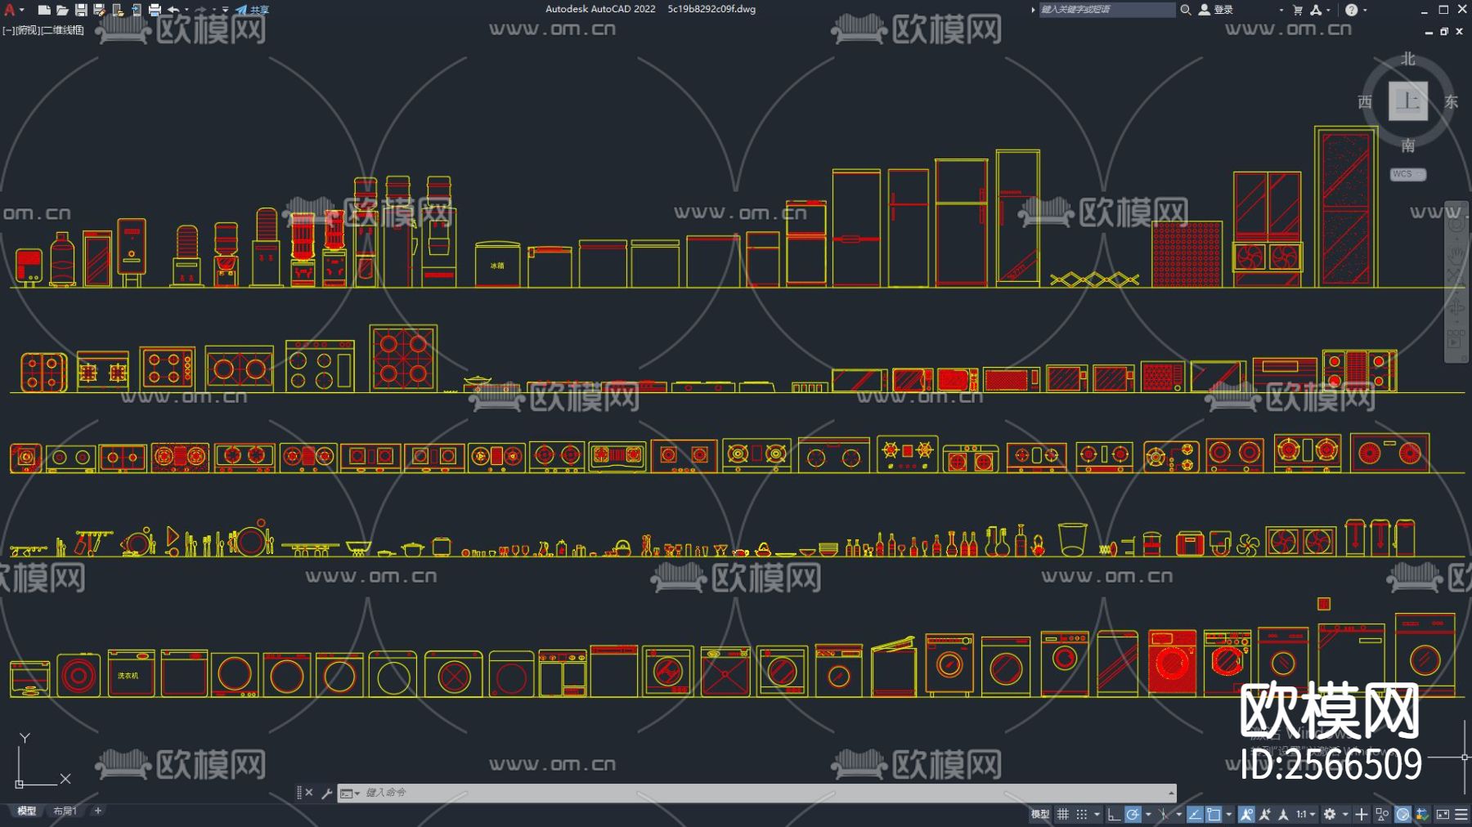Click the Save As icon

point(99,10)
